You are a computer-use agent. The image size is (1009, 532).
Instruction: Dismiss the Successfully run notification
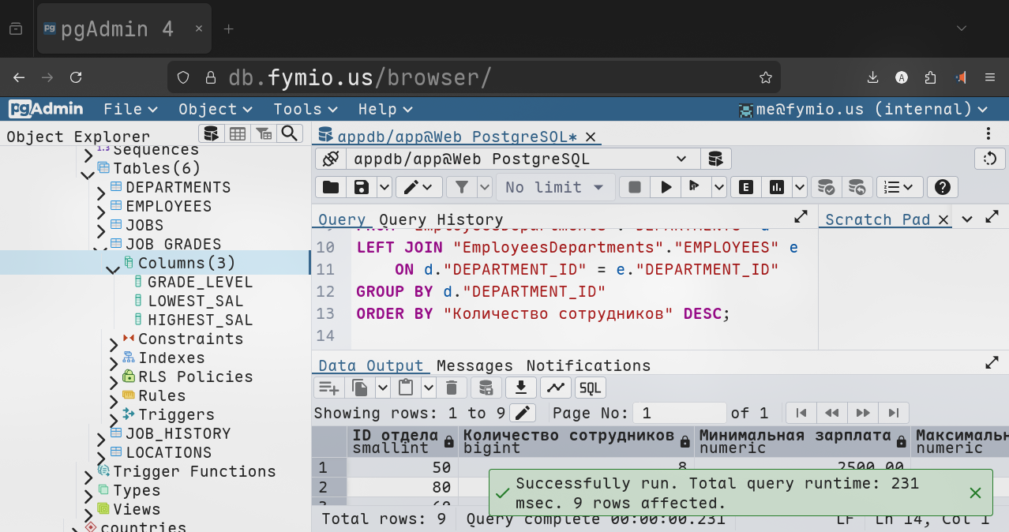click(x=975, y=493)
